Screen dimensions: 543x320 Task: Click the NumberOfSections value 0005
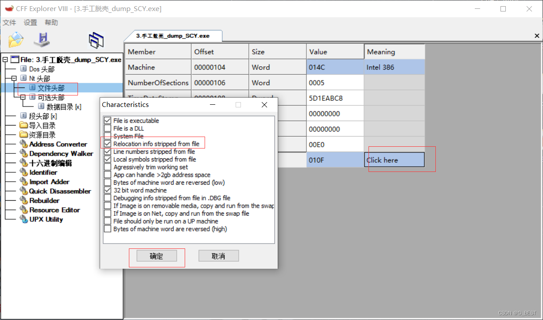(x=335, y=83)
